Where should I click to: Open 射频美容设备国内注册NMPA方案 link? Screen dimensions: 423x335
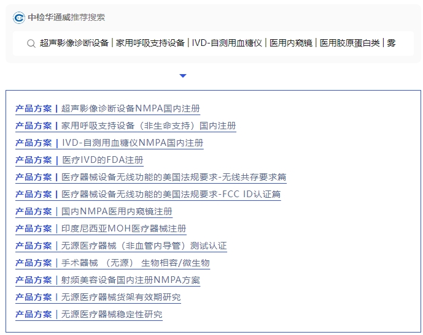[x=130, y=280]
